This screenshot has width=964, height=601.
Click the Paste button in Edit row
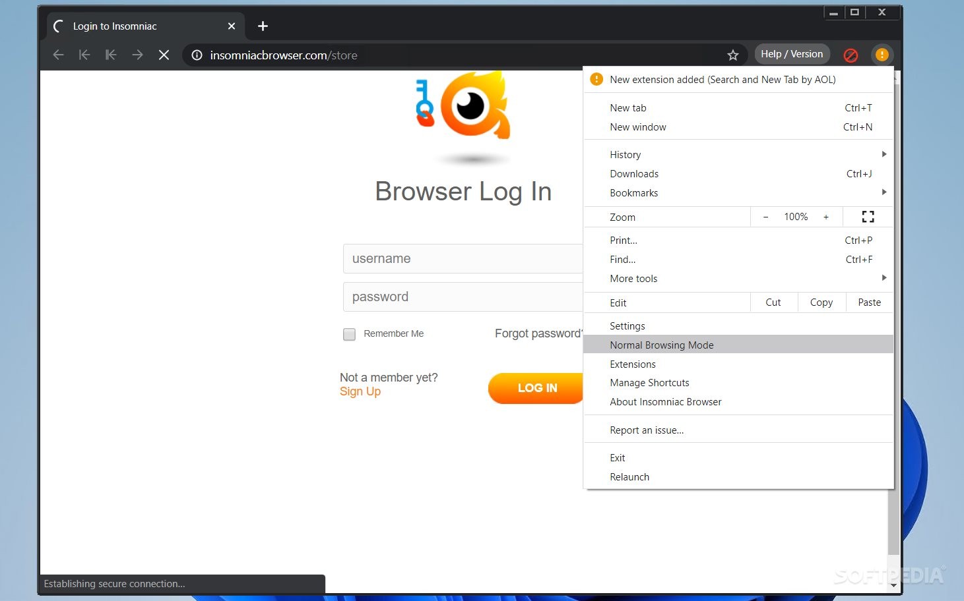click(870, 302)
